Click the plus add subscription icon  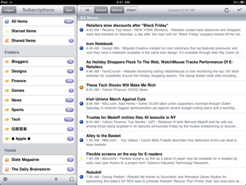tap(56, 179)
